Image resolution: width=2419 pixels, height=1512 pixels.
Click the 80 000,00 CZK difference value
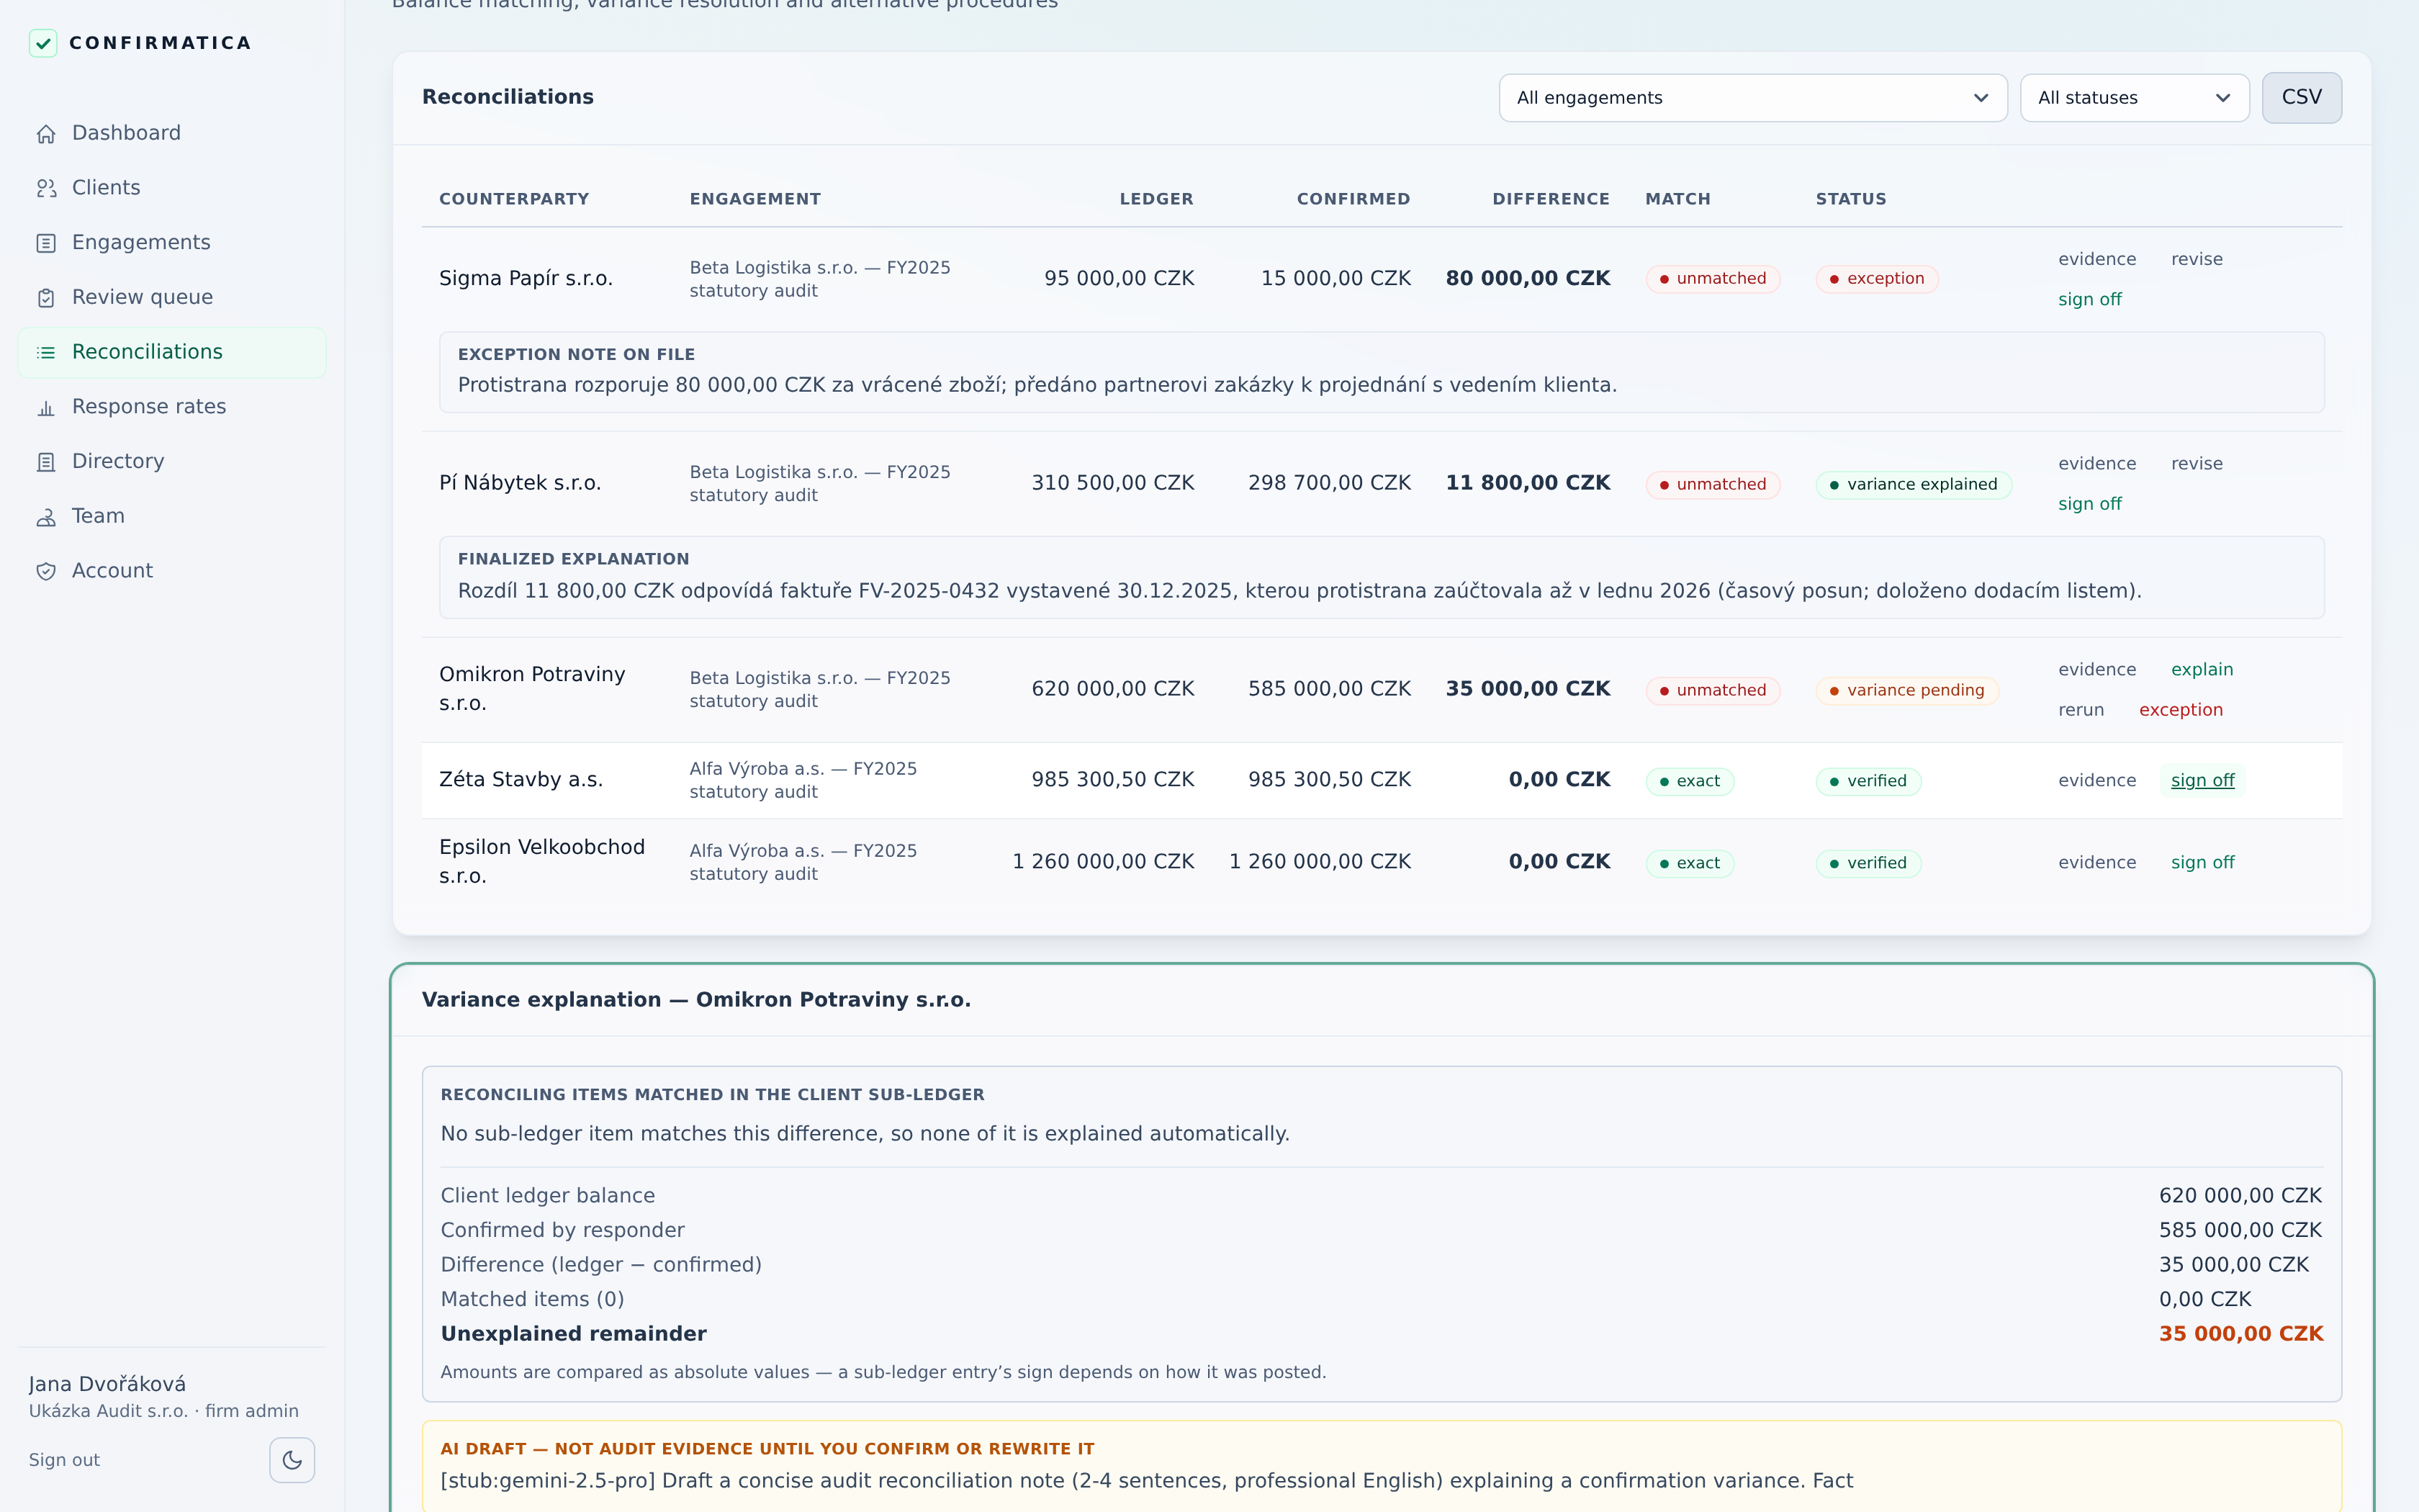[1528, 279]
